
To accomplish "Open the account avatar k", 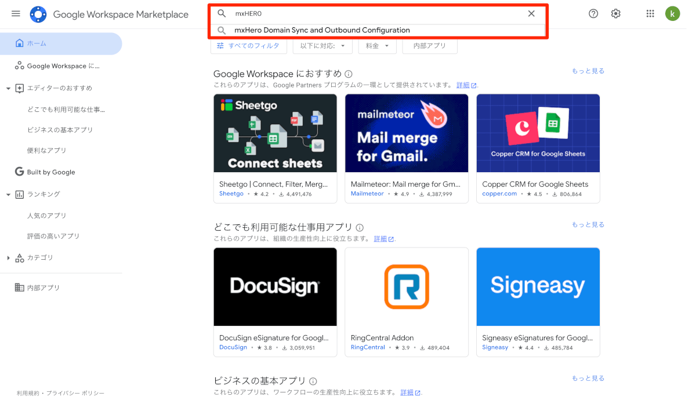I will point(673,14).
